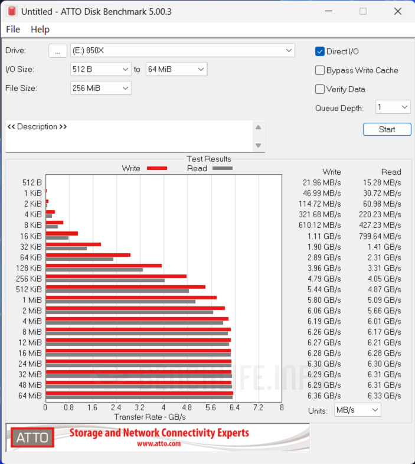This screenshot has width=415, height=464.
Task: Click the gray Read legend swatch
Action: pyautogui.click(x=223, y=168)
